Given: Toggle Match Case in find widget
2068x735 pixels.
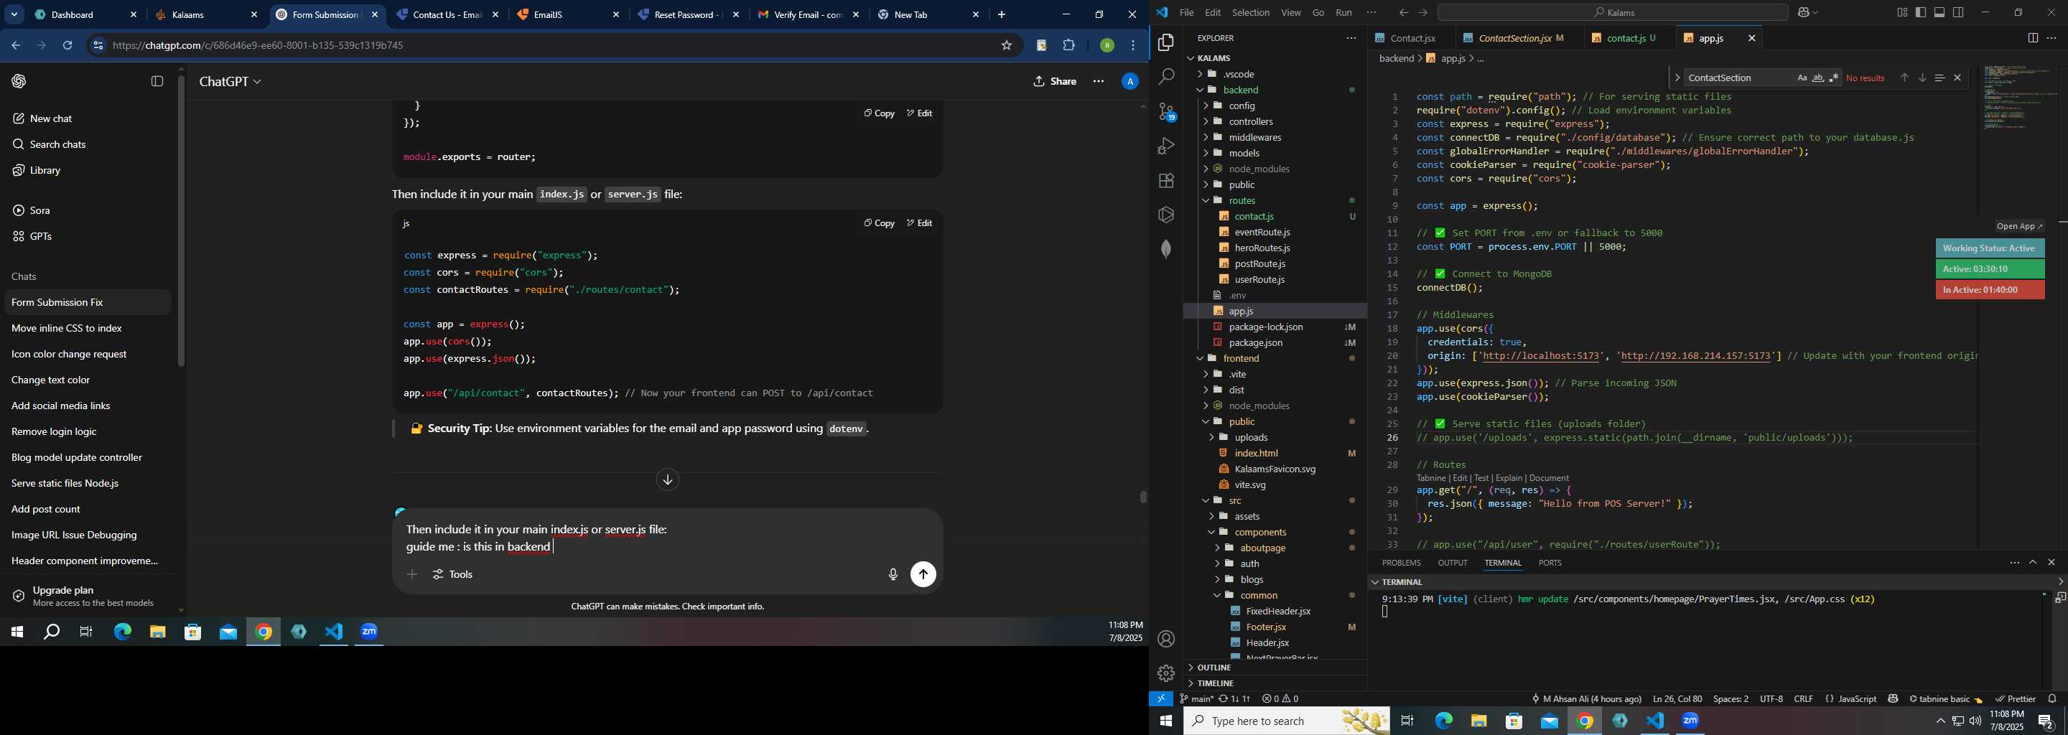Looking at the screenshot, I should click(1802, 78).
